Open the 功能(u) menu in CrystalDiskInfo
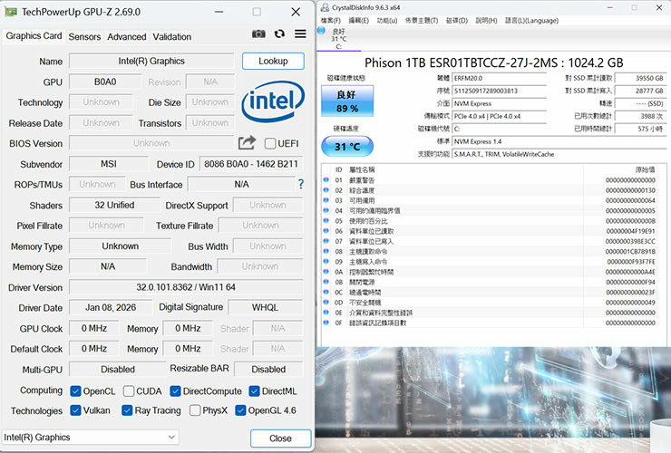Viewport: 671px width, 453px height. 387,20
